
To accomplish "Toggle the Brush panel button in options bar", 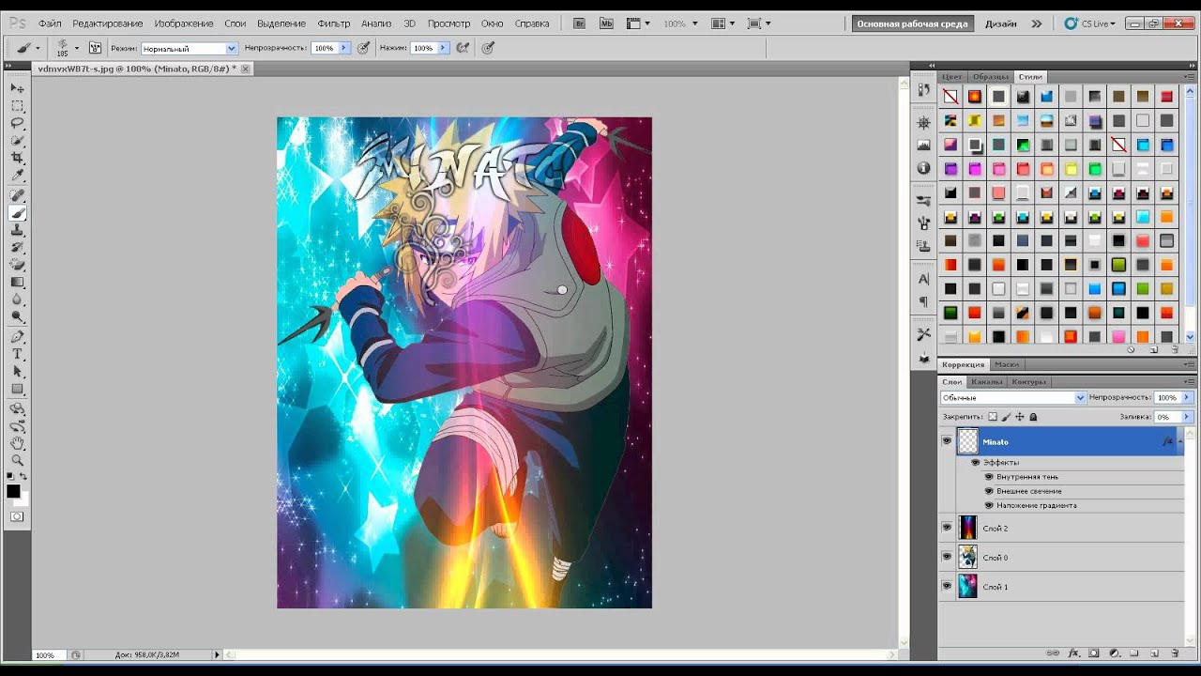I will (95, 48).
